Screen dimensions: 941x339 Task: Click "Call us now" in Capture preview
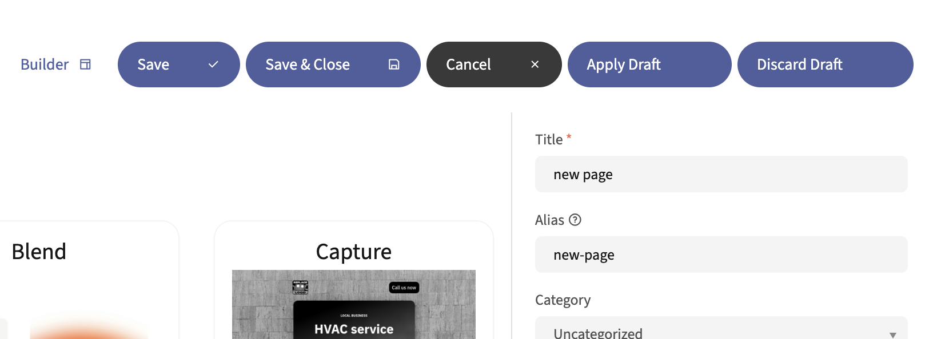point(404,288)
